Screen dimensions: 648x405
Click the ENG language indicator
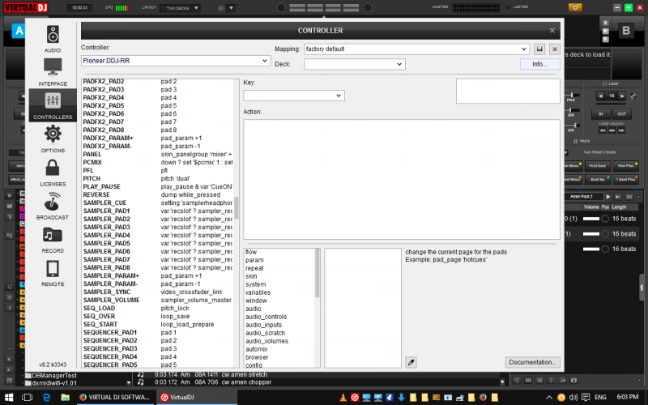pos(600,397)
